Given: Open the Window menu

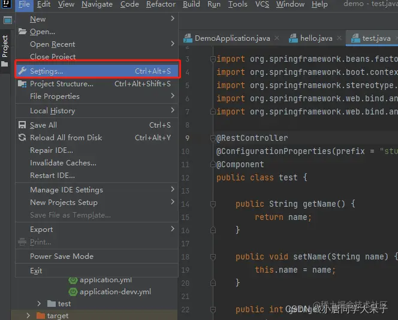Looking at the screenshot, I should 290,4.
